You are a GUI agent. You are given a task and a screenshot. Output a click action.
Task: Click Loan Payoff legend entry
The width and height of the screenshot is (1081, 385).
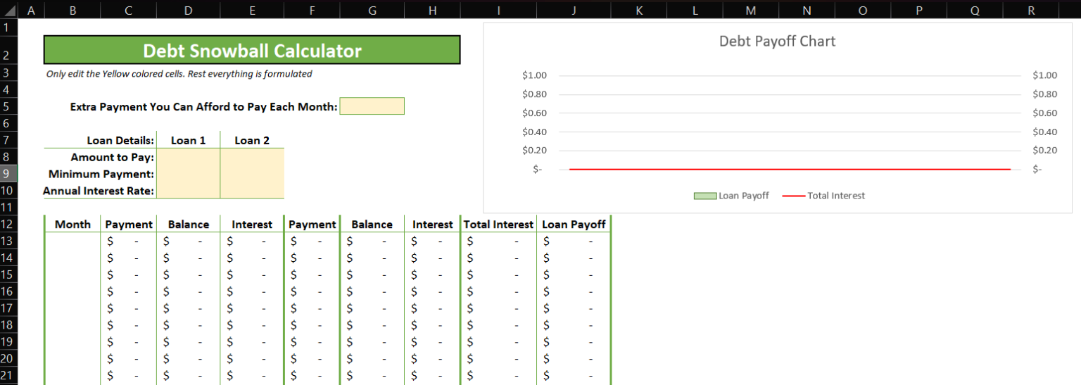(731, 196)
